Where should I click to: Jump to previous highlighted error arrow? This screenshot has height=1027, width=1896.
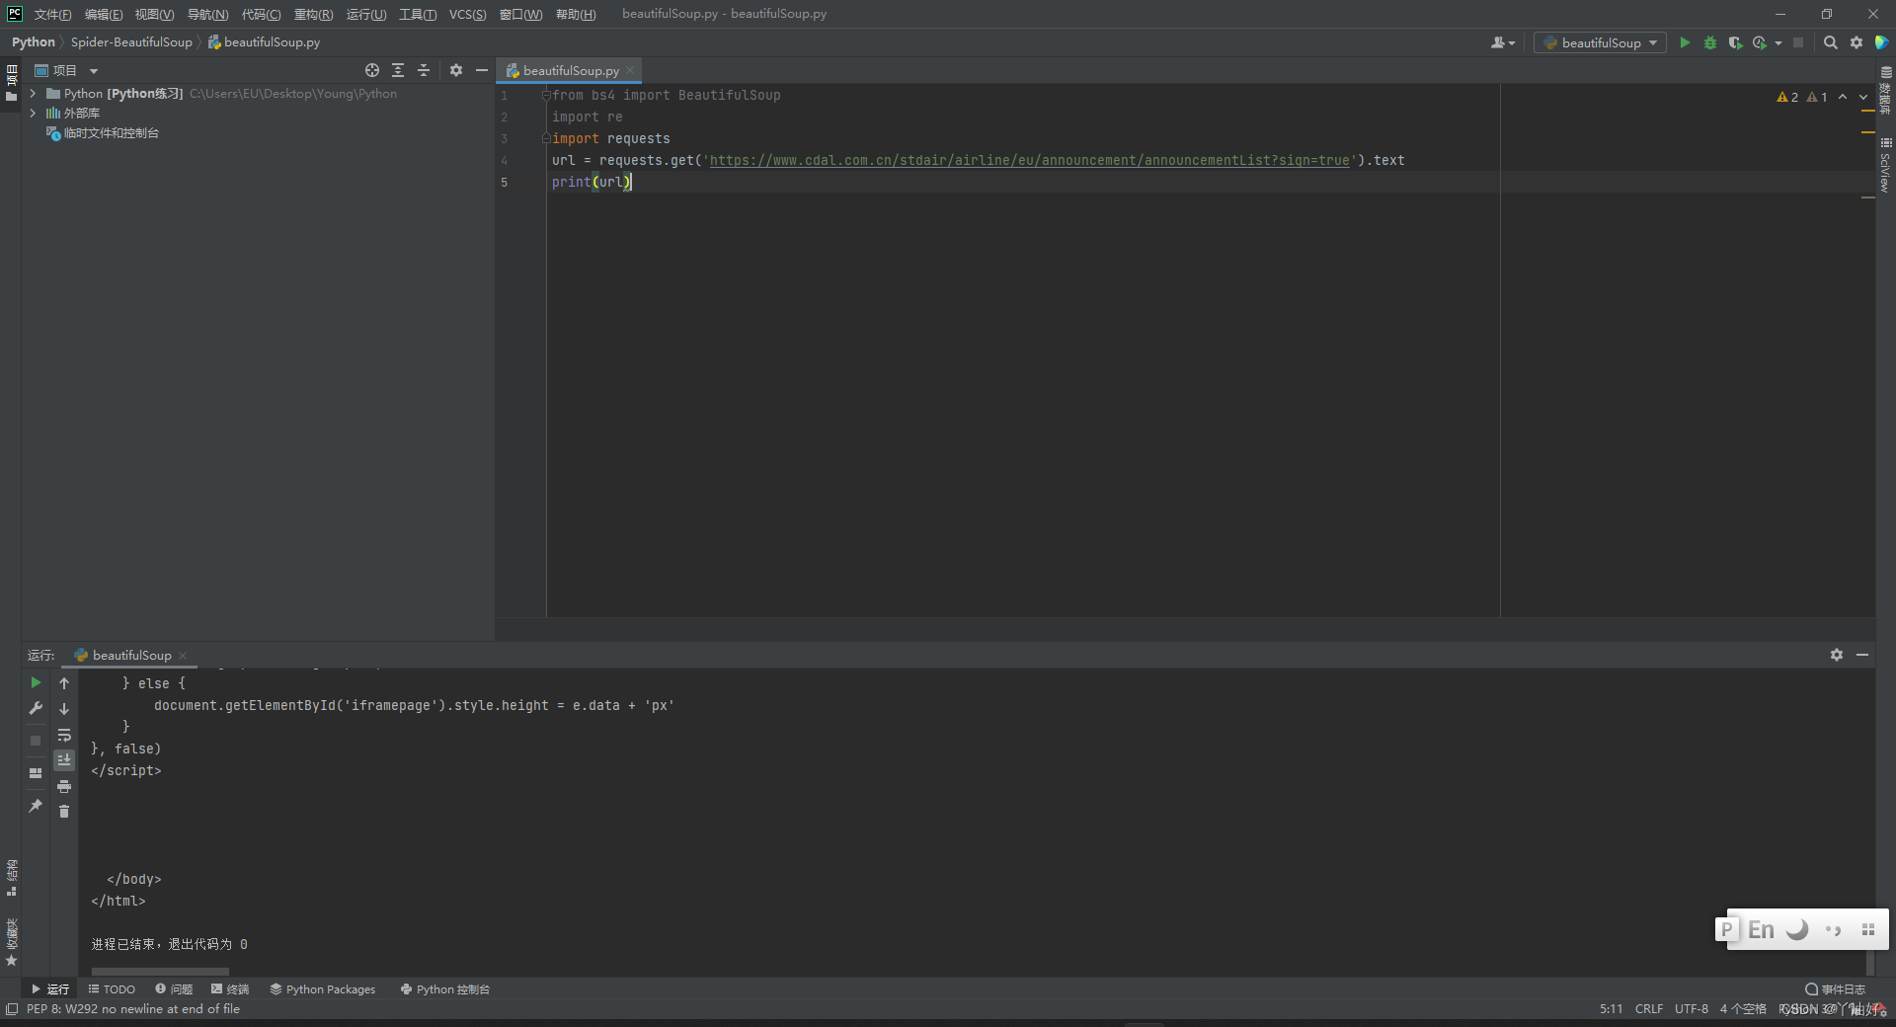[1843, 97]
